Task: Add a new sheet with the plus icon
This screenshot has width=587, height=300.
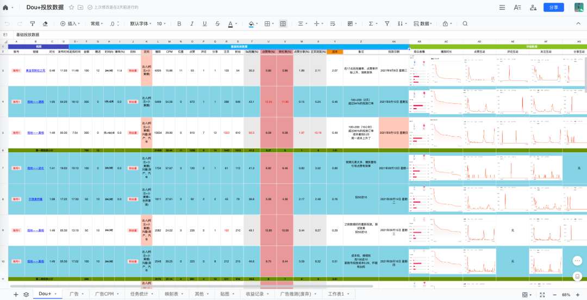Action: 16,295
